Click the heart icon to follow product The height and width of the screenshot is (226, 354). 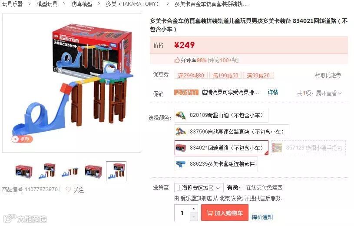tap(68, 189)
